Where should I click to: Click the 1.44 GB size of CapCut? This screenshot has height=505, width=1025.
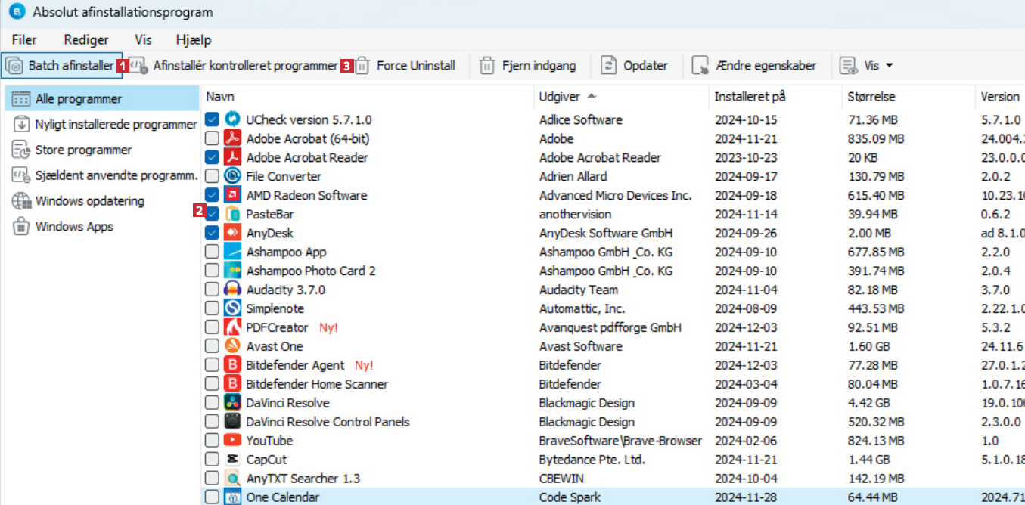click(870, 460)
